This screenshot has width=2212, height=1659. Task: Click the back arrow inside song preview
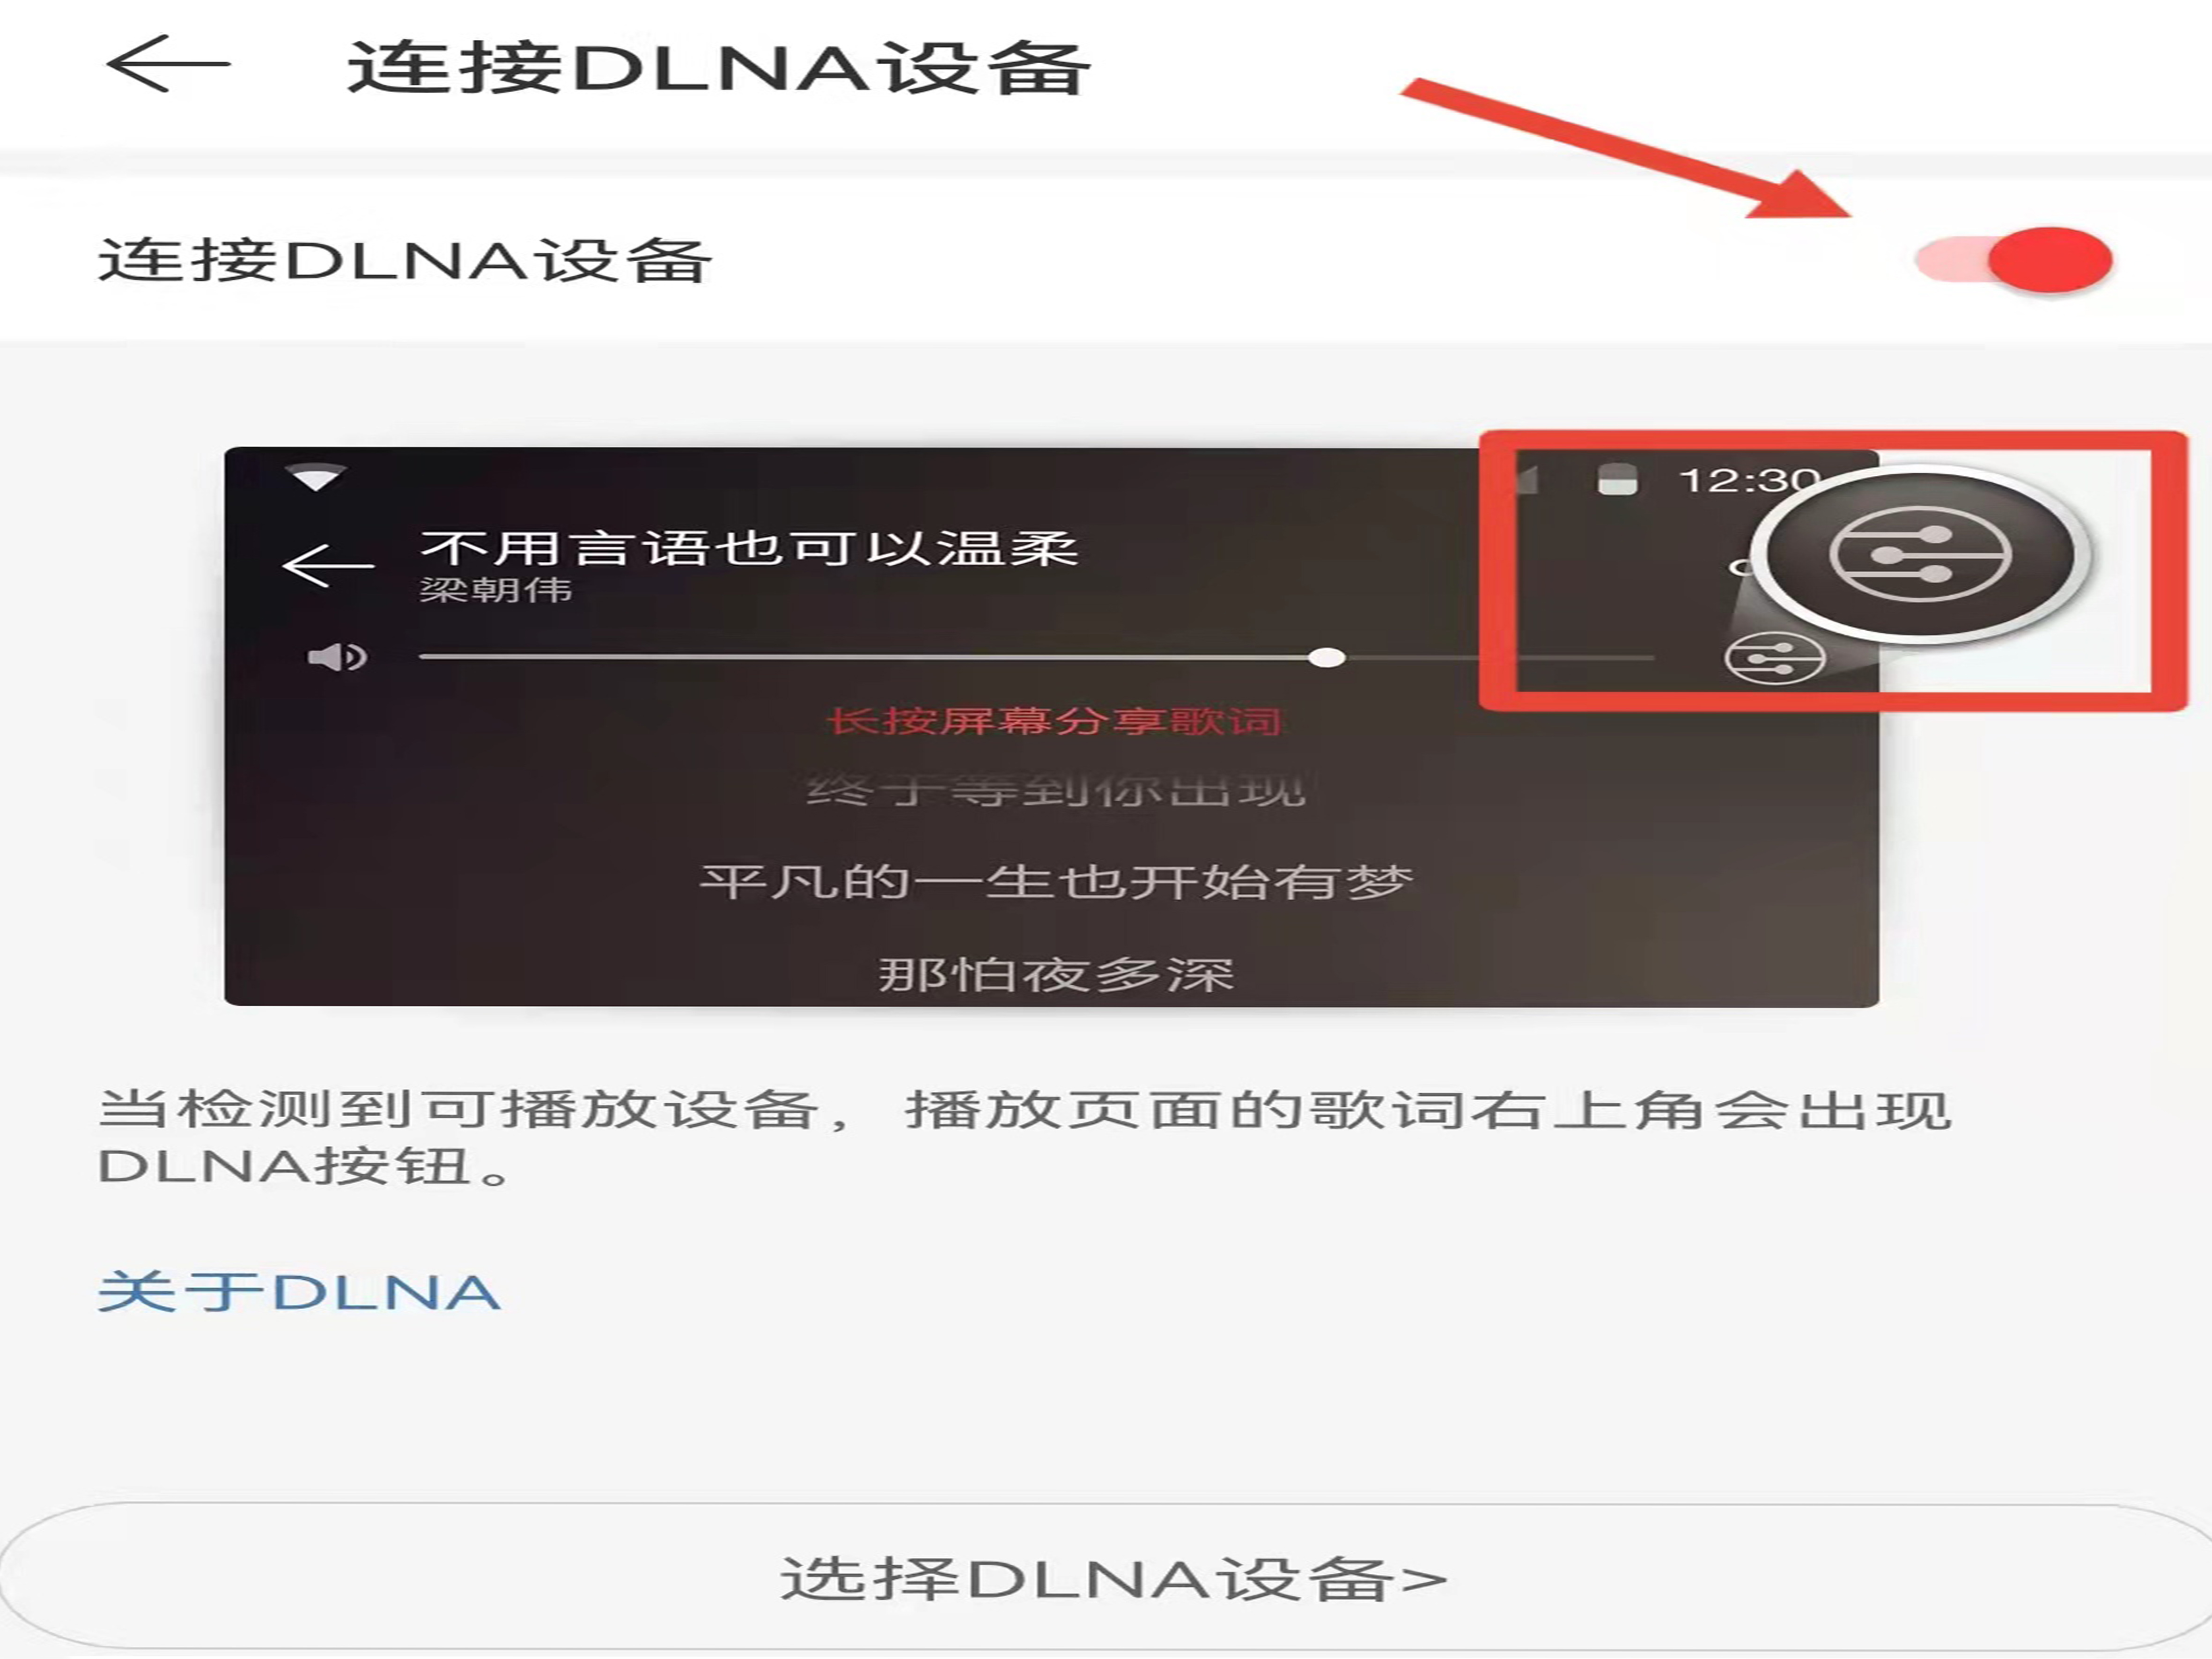328,565
